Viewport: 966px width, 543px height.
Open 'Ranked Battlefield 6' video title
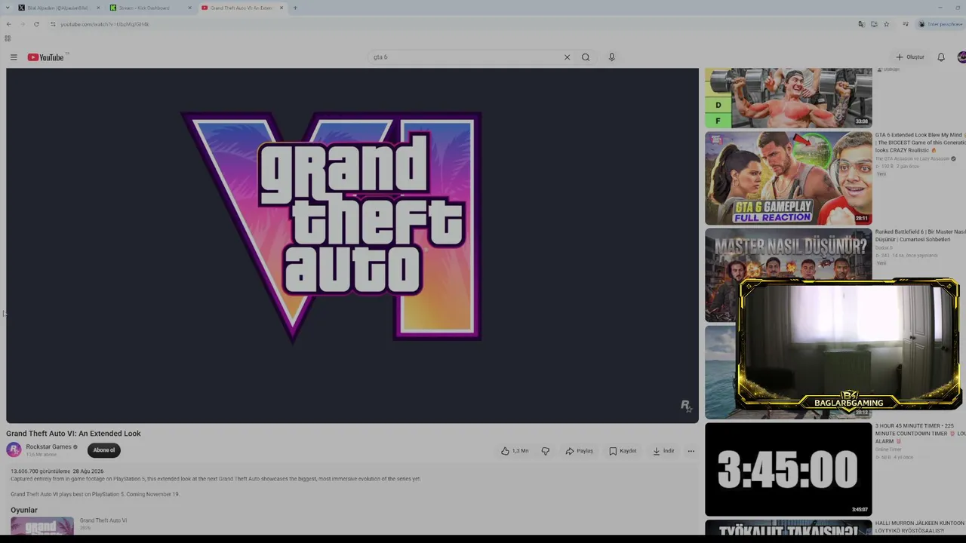tap(920, 235)
